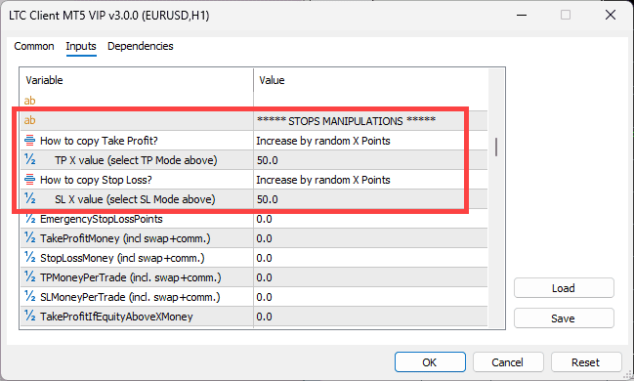Image resolution: width=634 pixels, height=381 pixels.
Task: Switch to the Common tab
Action: tap(34, 46)
